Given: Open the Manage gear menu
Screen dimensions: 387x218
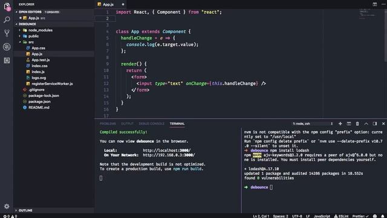Looking at the screenshot, I should point(7,206).
